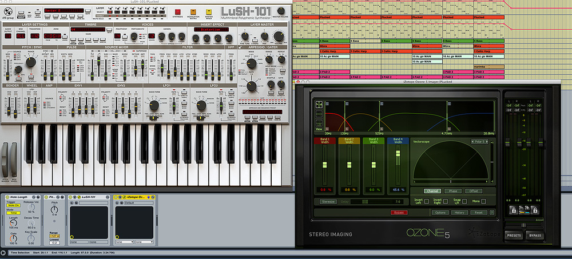
Task: Toggle Note Length device activator on/off
Action: 7,197
